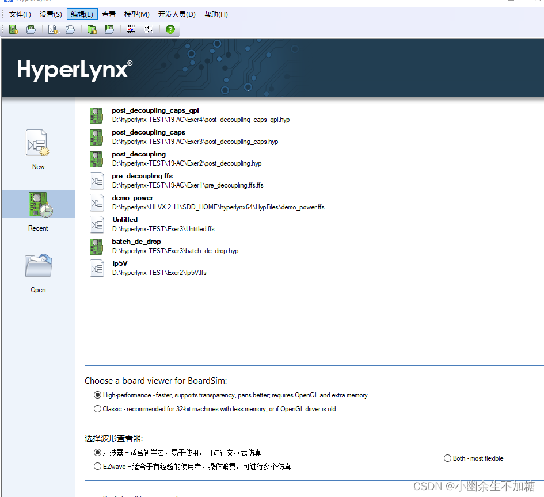
Task: Click the Recent label in sidebar
Action: tap(38, 228)
